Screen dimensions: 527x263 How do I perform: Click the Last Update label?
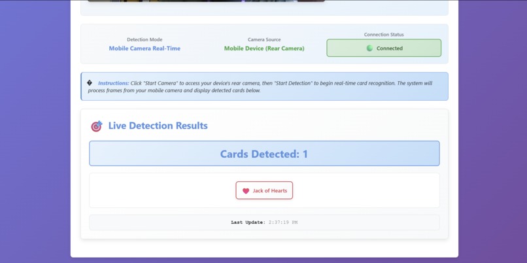pyautogui.click(x=248, y=222)
